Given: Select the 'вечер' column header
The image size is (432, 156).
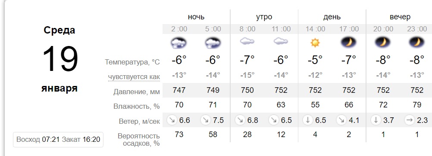Looking at the screenshot, I should [x=400, y=17].
